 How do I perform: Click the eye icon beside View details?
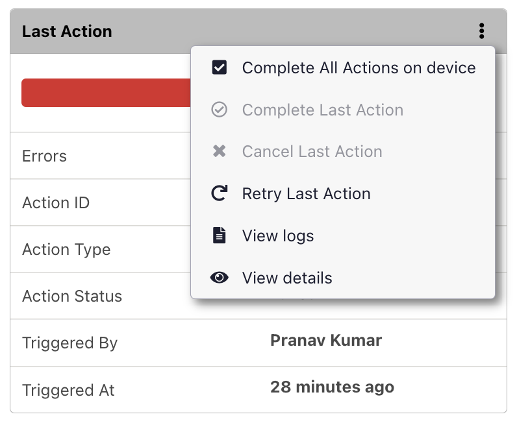pos(220,278)
